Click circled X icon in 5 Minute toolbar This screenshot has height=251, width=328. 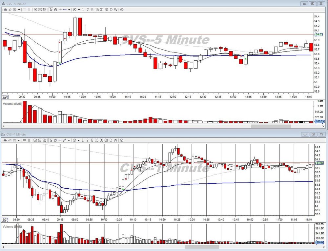click(122, 10)
